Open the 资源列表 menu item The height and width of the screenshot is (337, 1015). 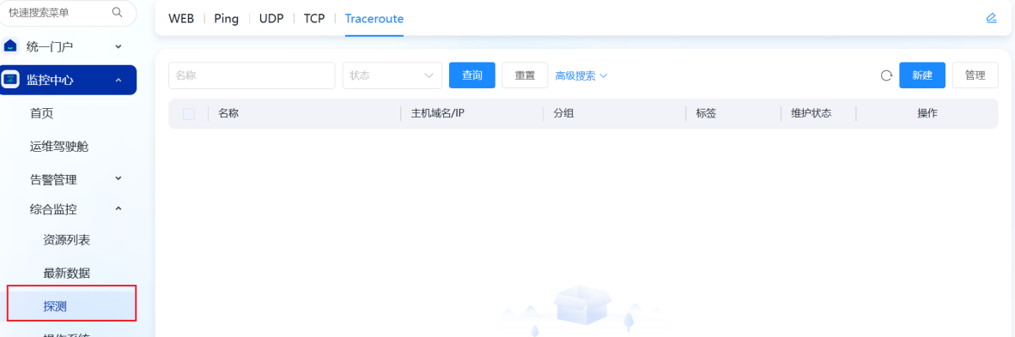tap(67, 240)
